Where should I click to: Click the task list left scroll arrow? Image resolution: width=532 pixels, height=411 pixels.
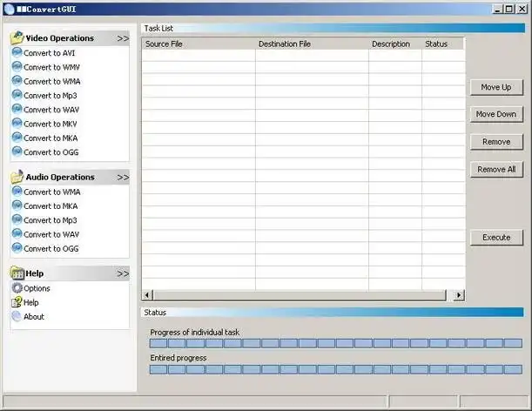point(147,295)
